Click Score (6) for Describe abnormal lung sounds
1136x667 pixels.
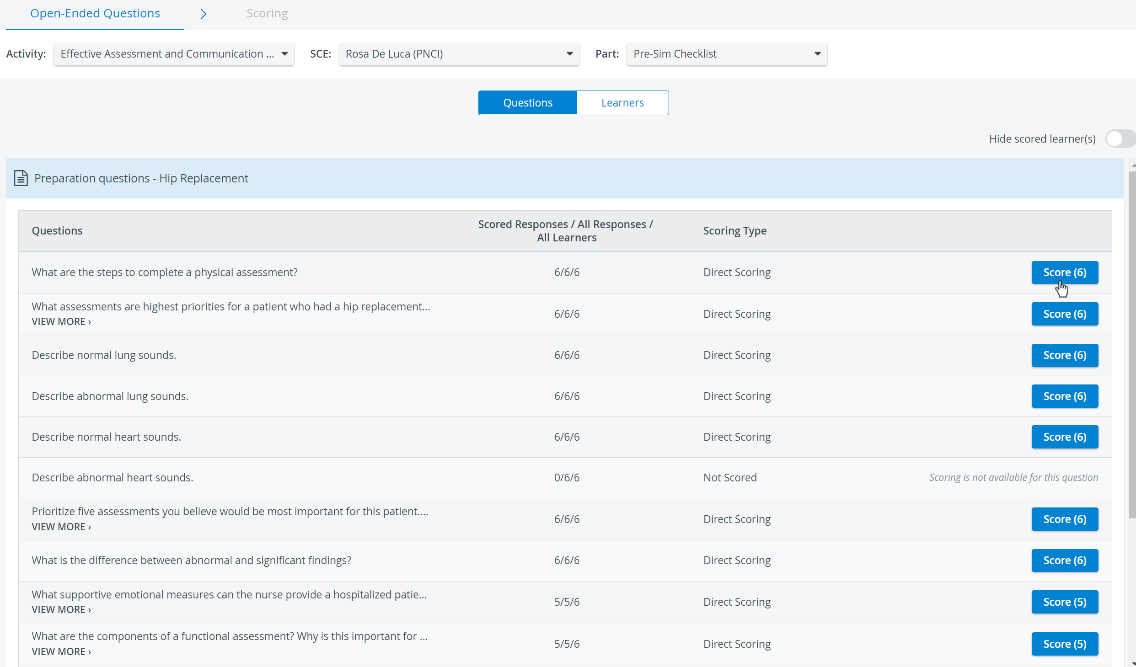[1064, 396]
